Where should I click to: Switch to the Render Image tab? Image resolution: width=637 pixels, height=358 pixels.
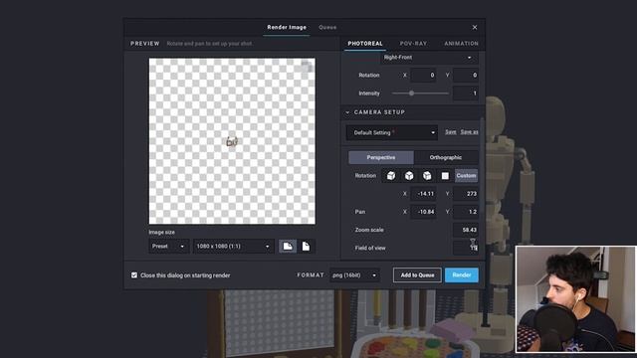click(x=287, y=27)
